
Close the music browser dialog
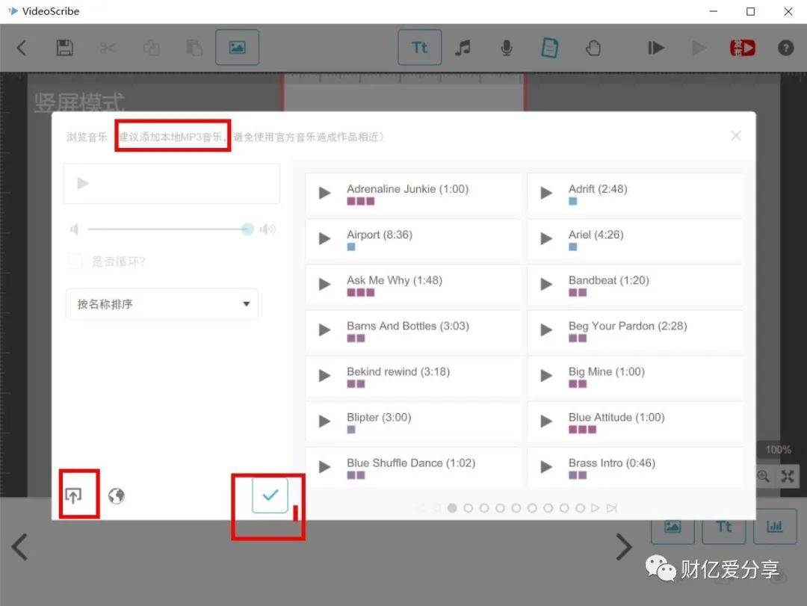(x=735, y=136)
